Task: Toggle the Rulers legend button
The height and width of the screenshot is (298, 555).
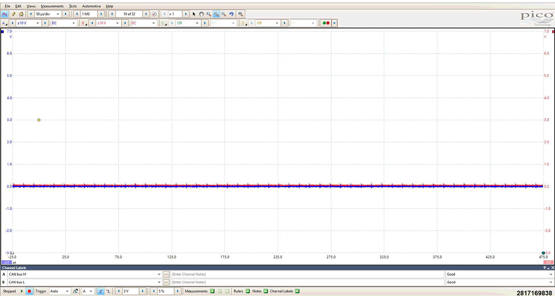Action: click(247, 291)
